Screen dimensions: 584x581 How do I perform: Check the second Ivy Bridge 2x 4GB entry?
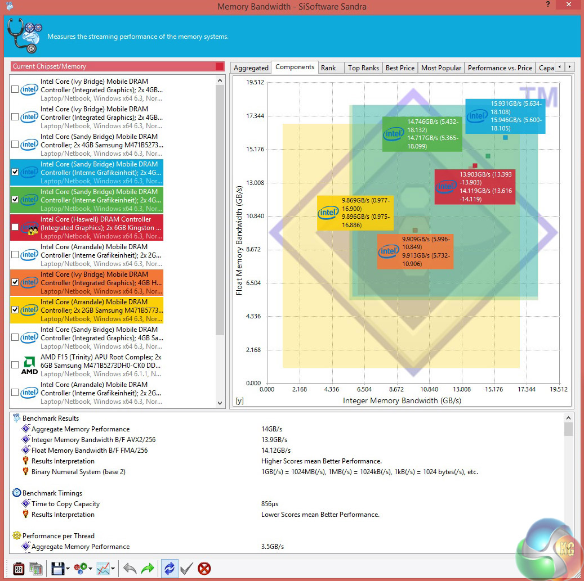pyautogui.click(x=15, y=117)
